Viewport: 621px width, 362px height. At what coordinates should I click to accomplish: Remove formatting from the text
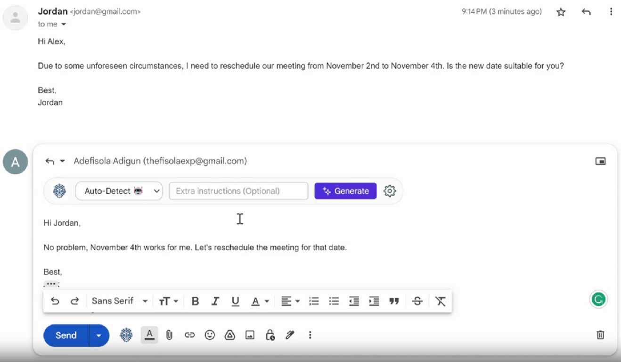click(440, 301)
